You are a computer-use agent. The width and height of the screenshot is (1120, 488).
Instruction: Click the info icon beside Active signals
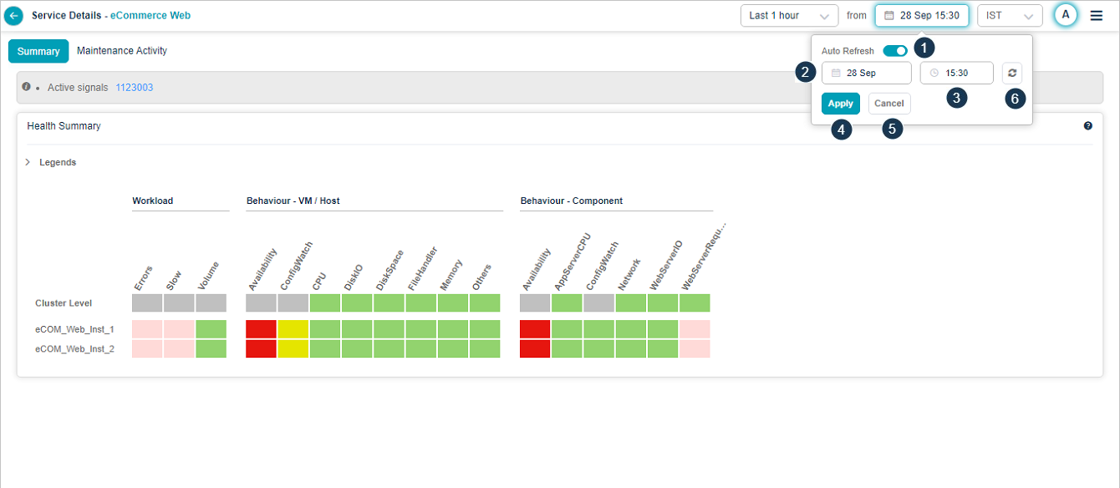click(x=26, y=87)
